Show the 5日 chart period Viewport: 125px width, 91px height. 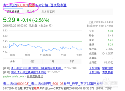click(x=32, y=61)
